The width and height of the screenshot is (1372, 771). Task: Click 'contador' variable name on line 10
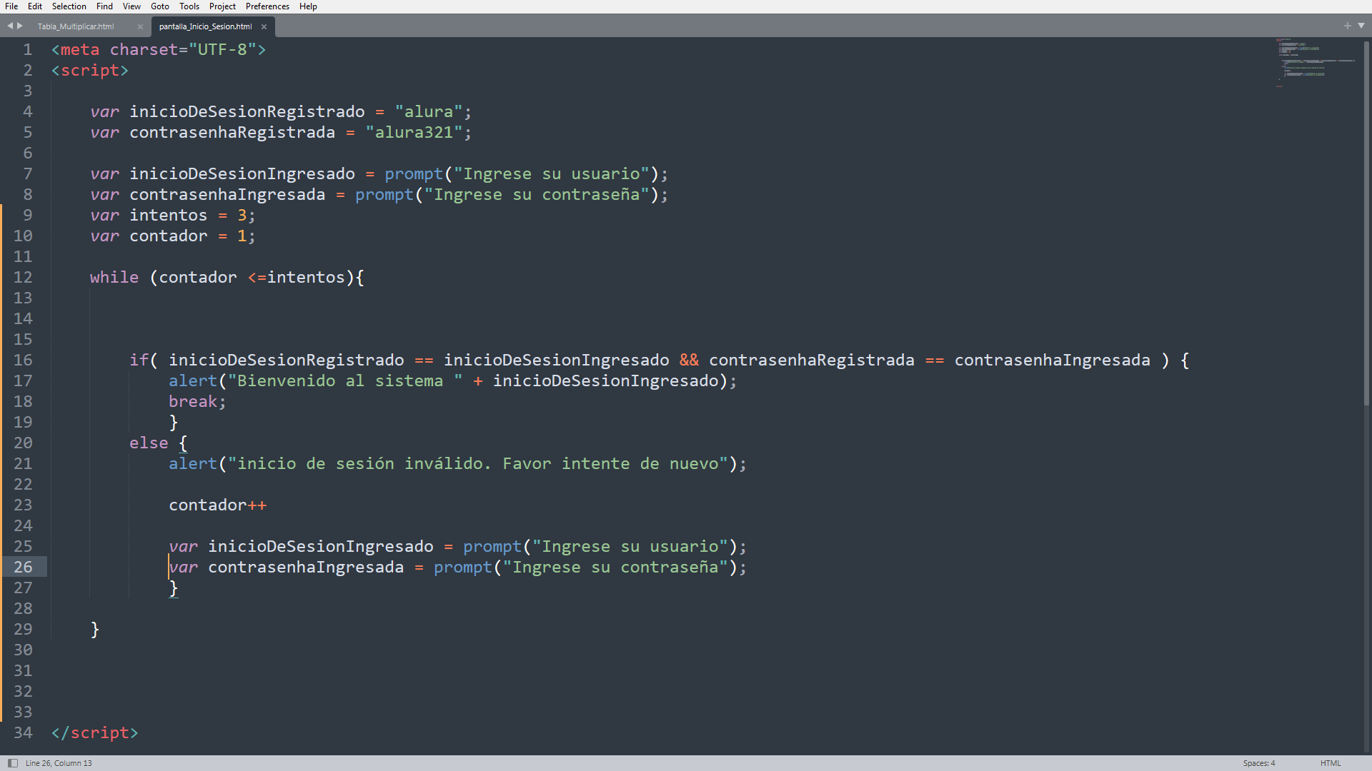click(168, 236)
